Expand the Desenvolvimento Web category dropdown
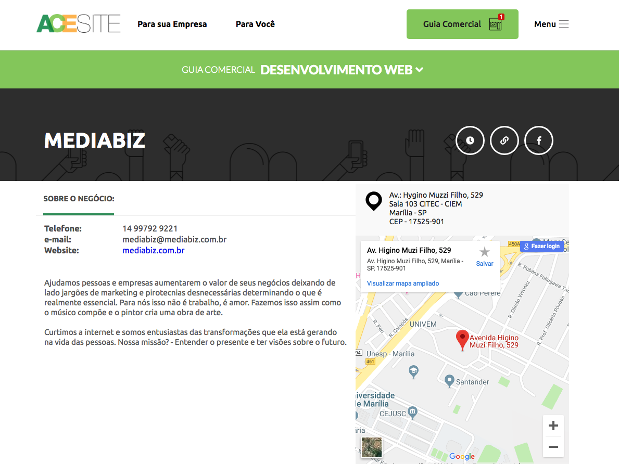Screen dimensions: 619x464 (342, 70)
